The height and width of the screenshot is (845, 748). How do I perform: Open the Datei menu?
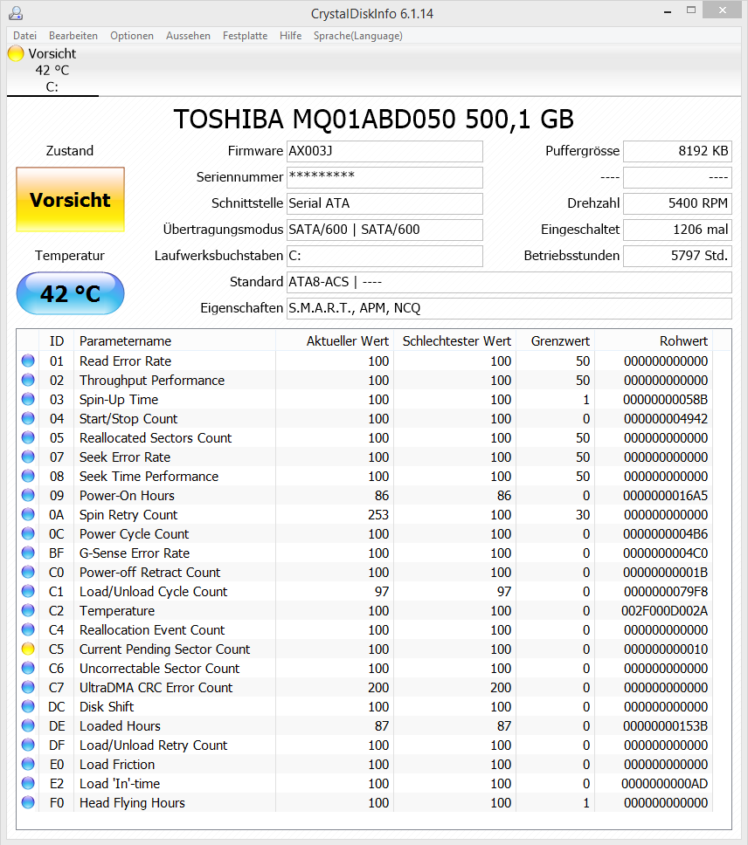click(24, 36)
